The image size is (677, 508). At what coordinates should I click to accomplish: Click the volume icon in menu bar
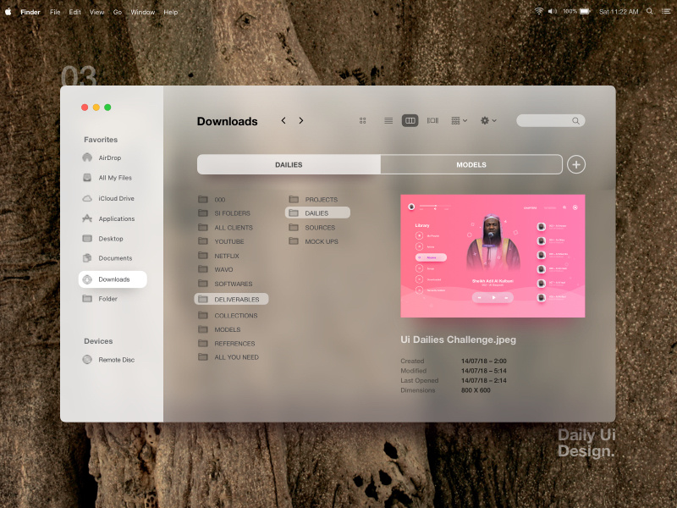[x=553, y=11]
